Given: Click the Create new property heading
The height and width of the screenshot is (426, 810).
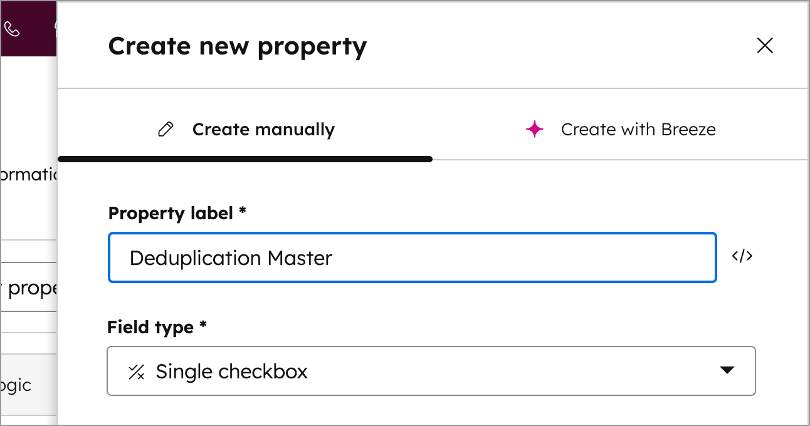Looking at the screenshot, I should [x=238, y=46].
